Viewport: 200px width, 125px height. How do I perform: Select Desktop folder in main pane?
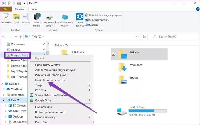tap(139, 54)
